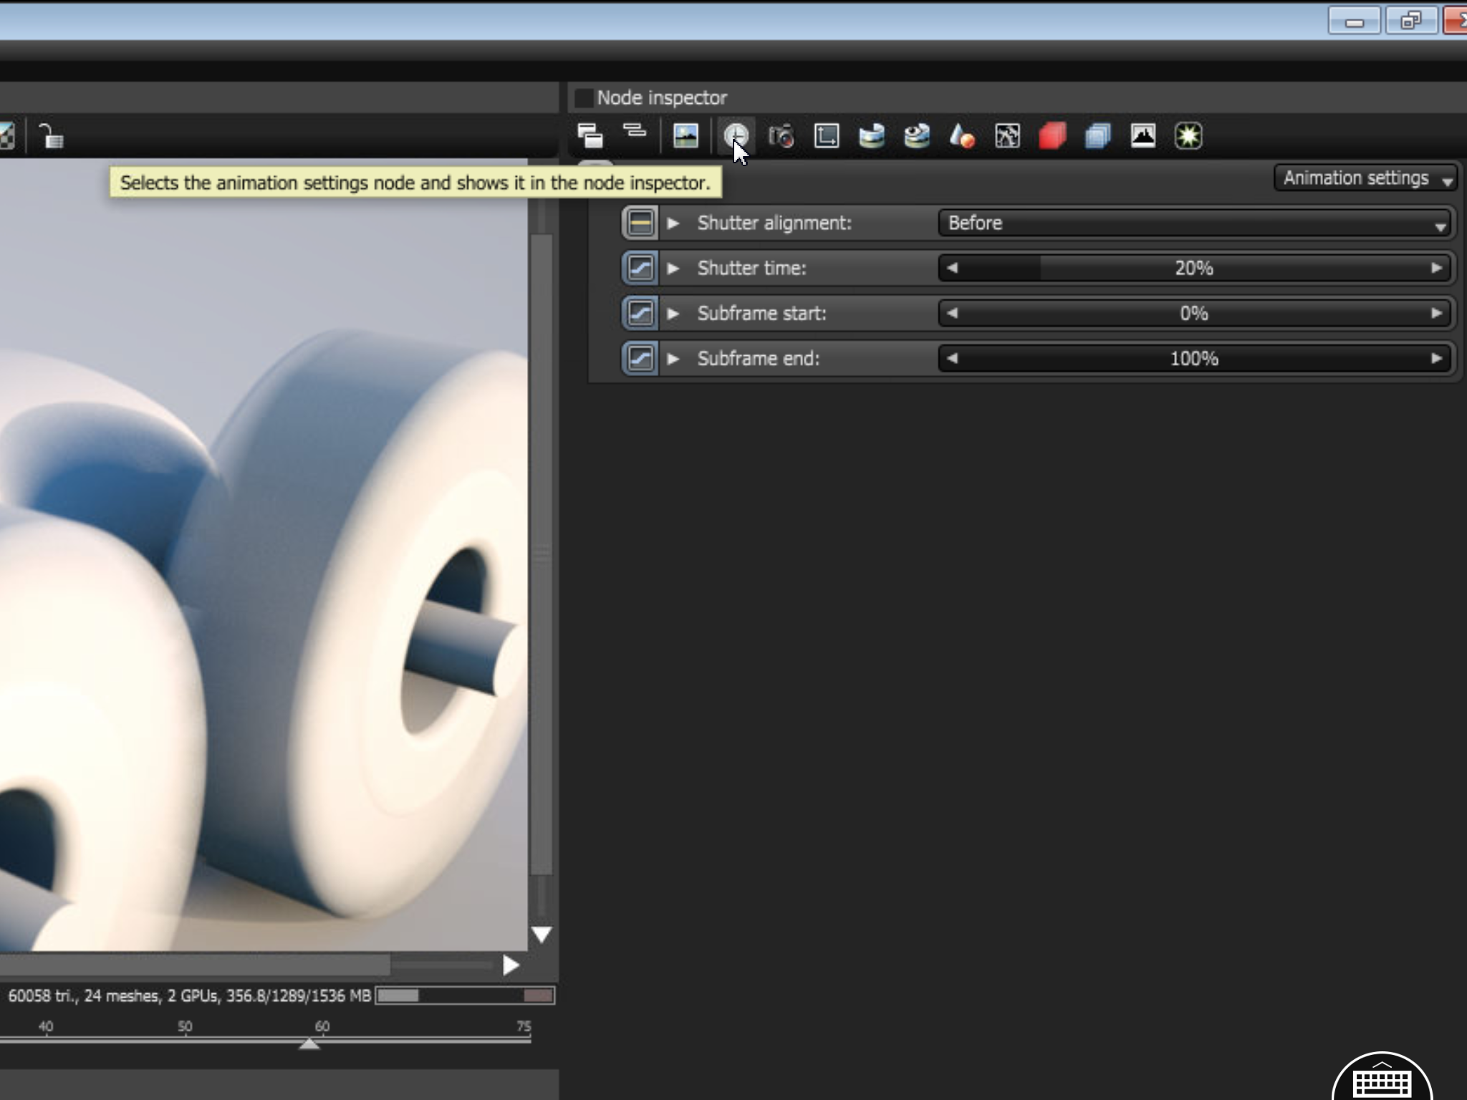This screenshot has width=1467, height=1100.
Task: Click the Node inspector panel title
Action: click(661, 97)
